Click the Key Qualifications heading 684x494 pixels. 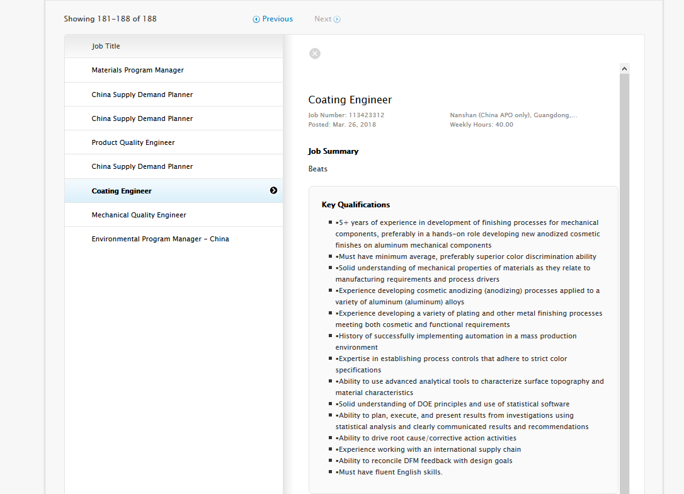click(x=356, y=205)
